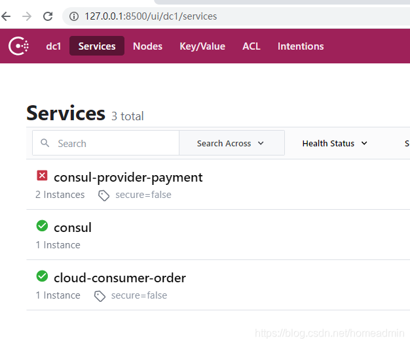Click the Consul logo icon
The height and width of the screenshot is (345, 410).
pyautogui.click(x=18, y=46)
